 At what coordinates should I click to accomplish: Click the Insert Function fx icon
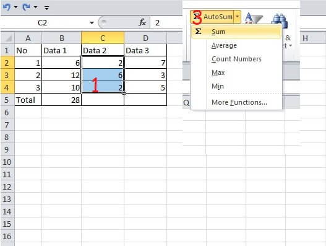(142, 22)
